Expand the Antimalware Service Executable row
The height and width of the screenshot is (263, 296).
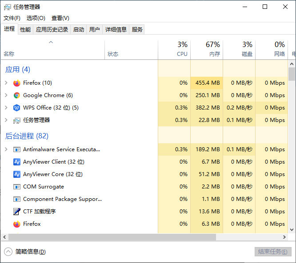tap(6, 149)
